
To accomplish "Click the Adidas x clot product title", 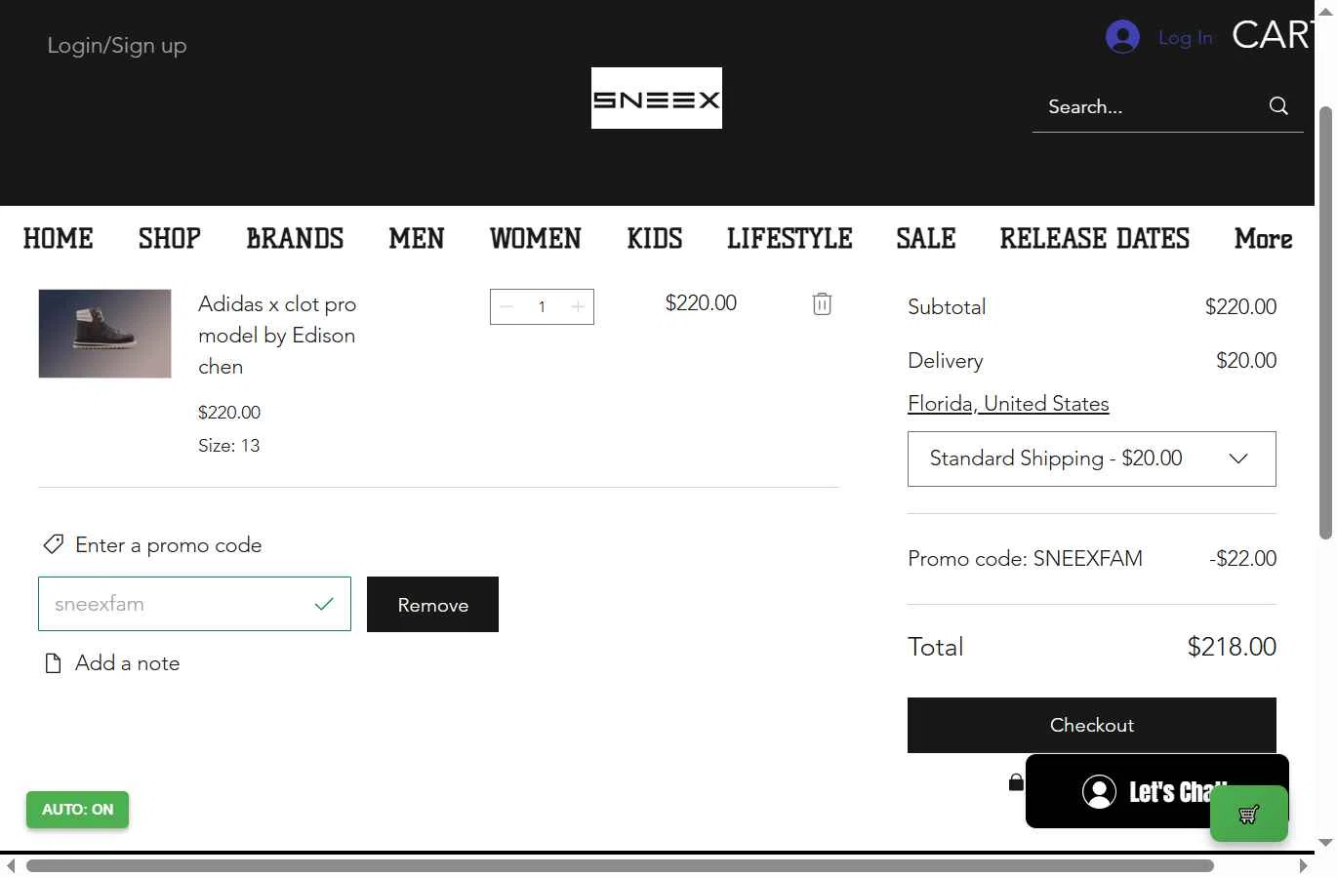I will pos(277,335).
